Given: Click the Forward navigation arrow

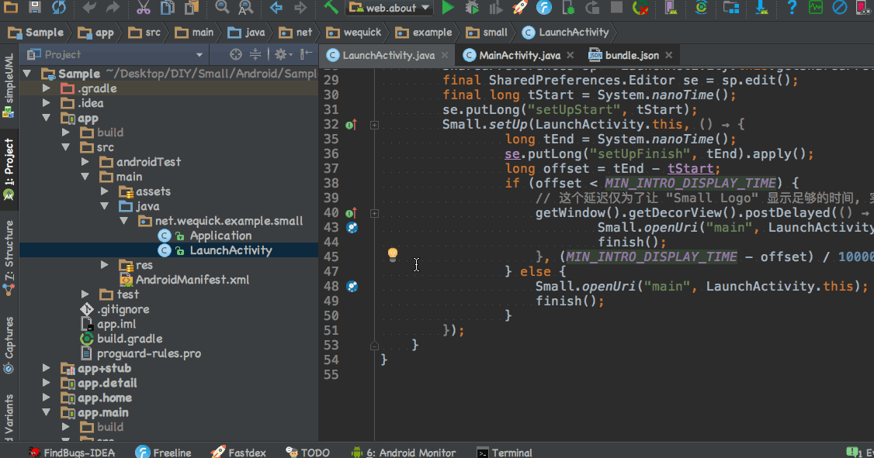Looking at the screenshot, I should (x=300, y=7).
